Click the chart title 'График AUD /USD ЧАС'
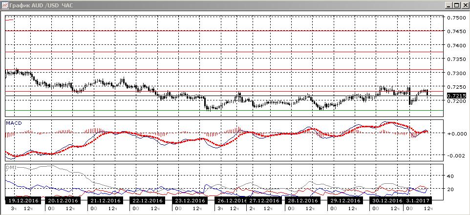 point(41,5)
